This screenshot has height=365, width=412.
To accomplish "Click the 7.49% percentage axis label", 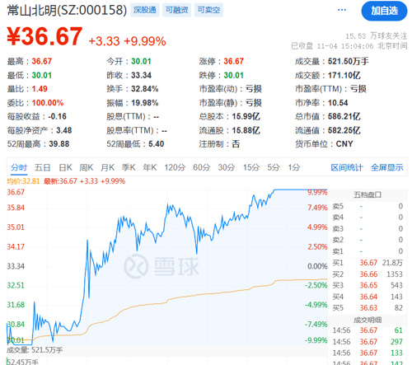I will point(317,208).
